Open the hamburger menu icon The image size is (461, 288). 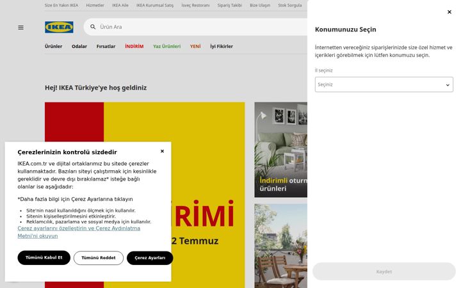[21, 28]
